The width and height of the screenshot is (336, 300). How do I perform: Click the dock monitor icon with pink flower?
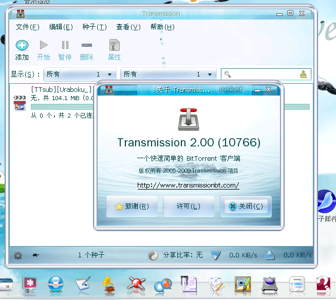[x=30, y=284]
